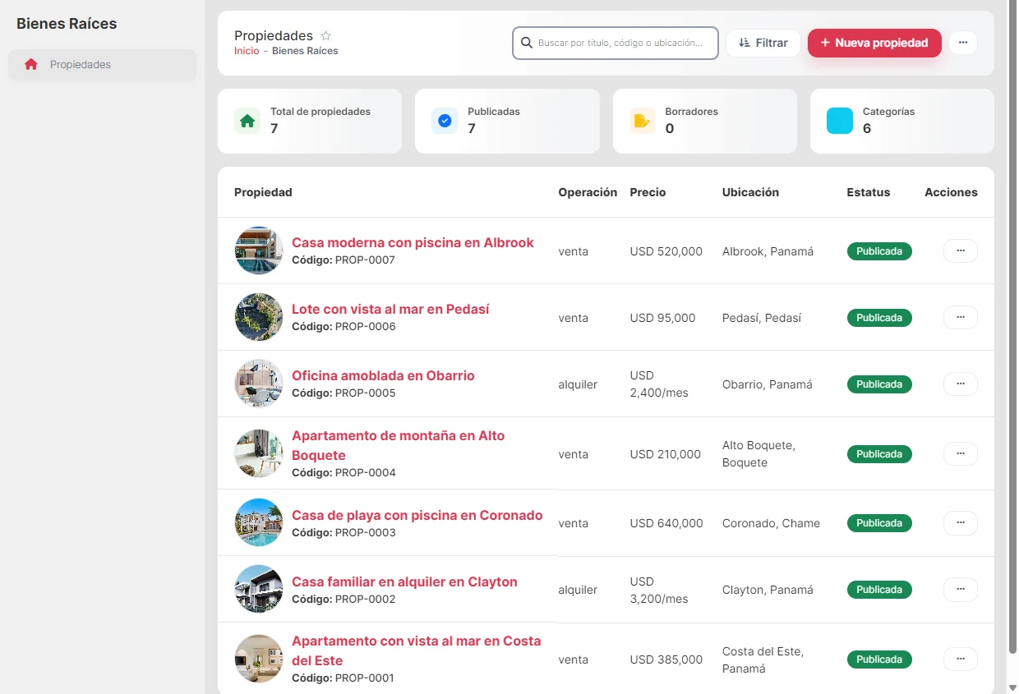Click the Bienes Raíces sidebar title
Viewport: 1019px width, 694px height.
[x=67, y=24]
